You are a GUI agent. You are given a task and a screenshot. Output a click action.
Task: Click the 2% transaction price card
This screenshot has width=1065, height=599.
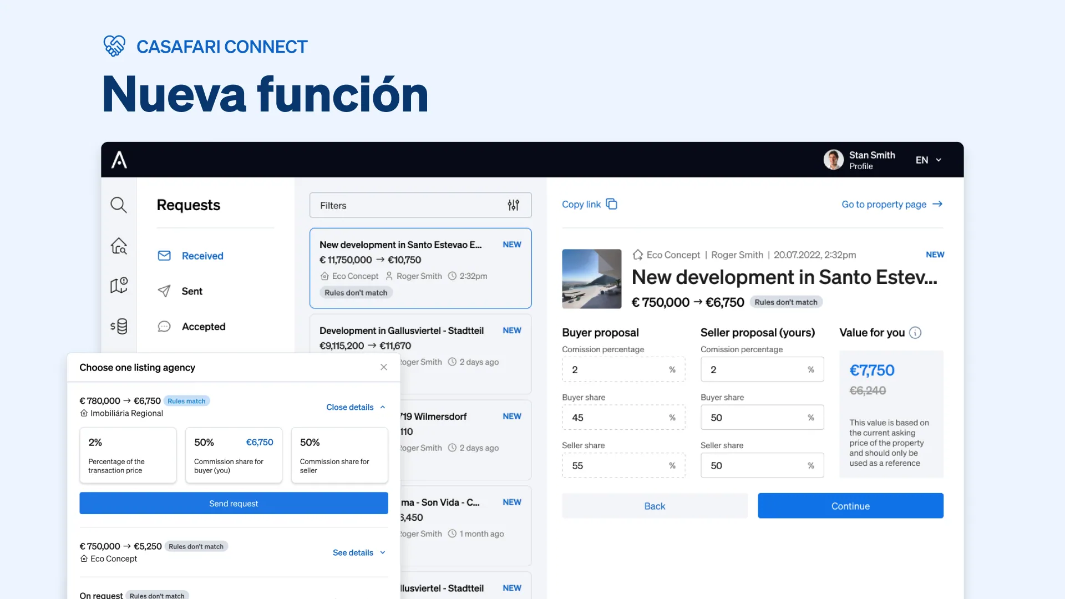(128, 455)
